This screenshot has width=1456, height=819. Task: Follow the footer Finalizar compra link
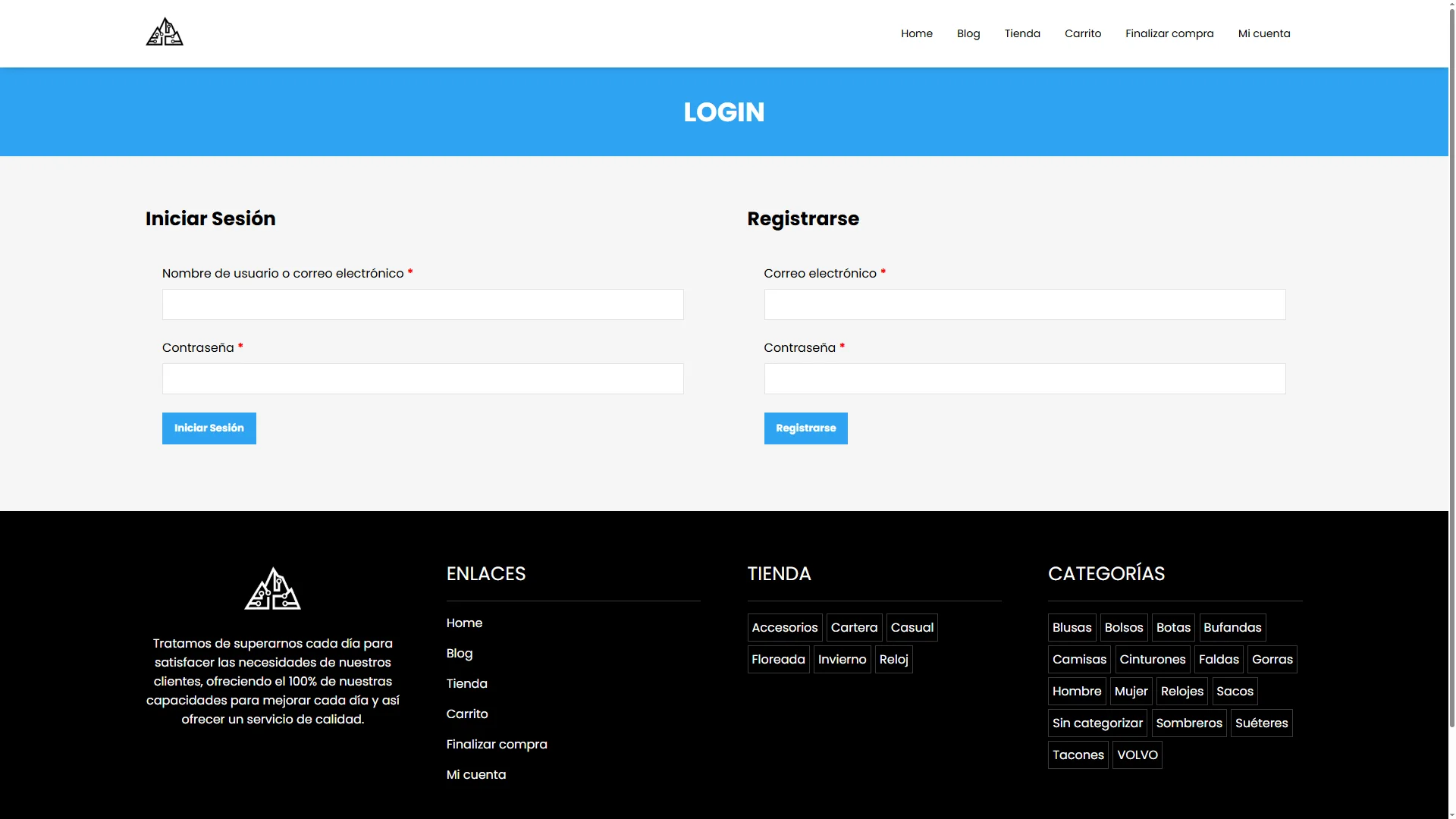497,744
